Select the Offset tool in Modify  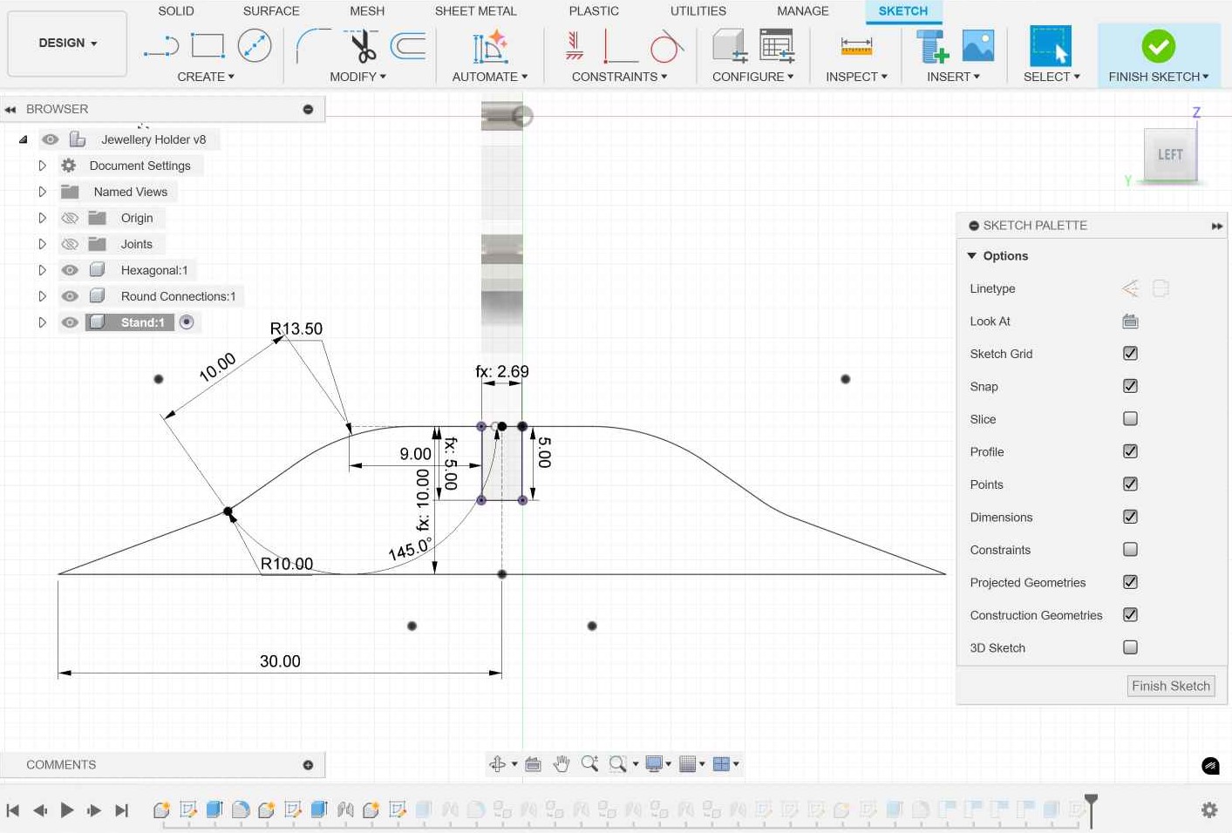click(408, 45)
